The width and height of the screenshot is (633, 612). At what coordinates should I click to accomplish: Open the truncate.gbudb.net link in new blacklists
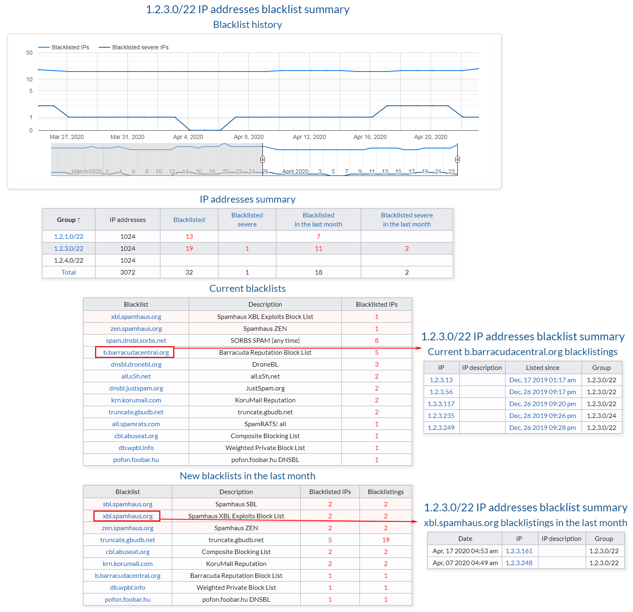[x=128, y=540]
